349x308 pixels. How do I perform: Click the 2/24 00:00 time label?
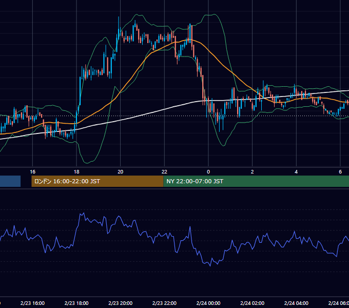208,303
